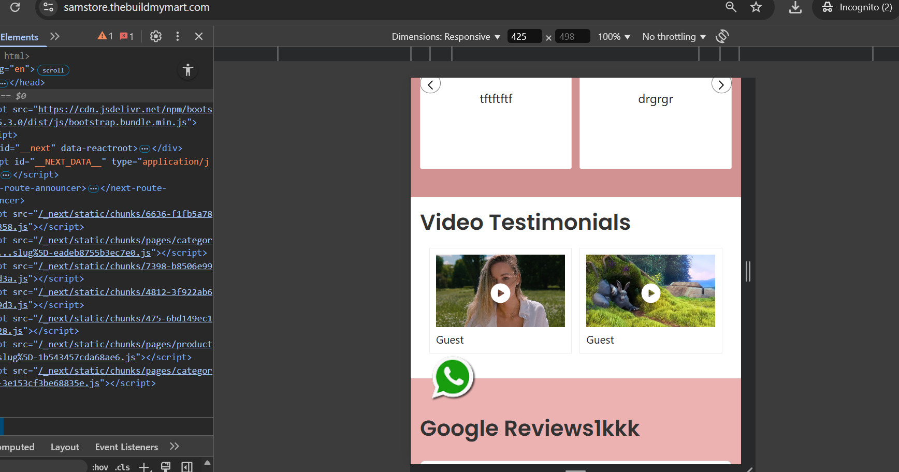899x472 pixels.
Task: Close the DevTools panel
Action: tap(199, 36)
